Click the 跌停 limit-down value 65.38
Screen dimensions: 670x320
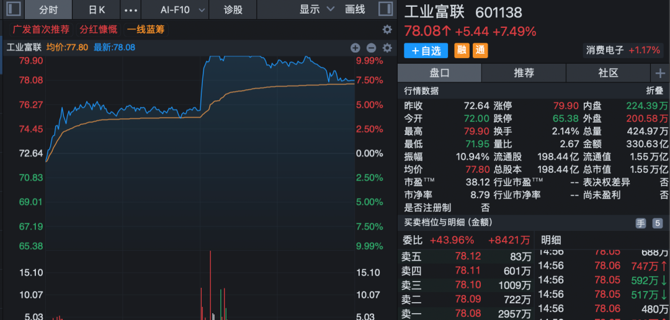(x=566, y=118)
